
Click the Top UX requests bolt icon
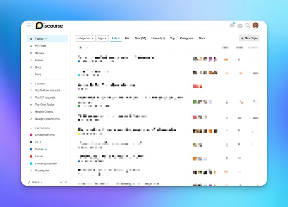[31, 97]
